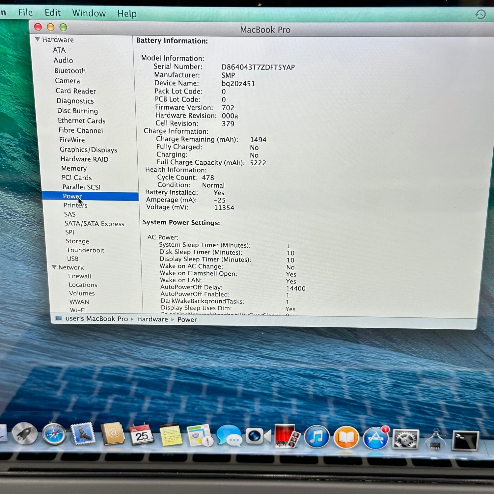Open the Mail app in Dock

pyautogui.click(x=83, y=433)
